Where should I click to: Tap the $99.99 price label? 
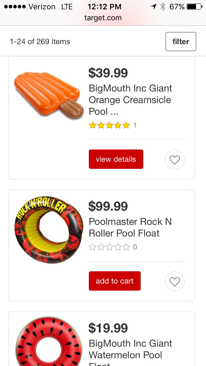108,206
